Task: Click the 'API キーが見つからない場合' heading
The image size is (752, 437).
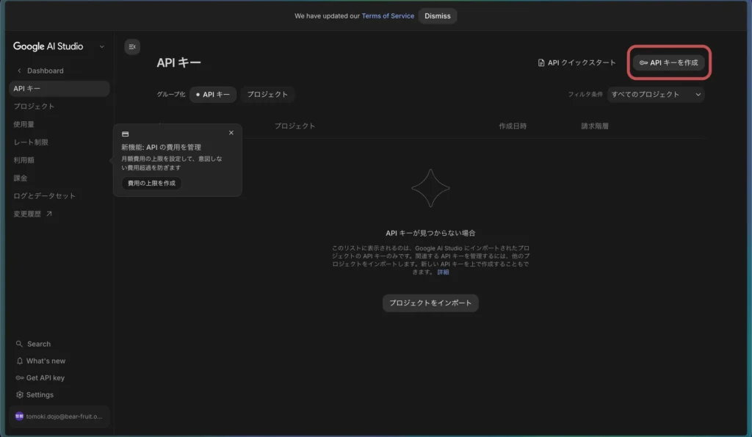Action: [x=430, y=233]
